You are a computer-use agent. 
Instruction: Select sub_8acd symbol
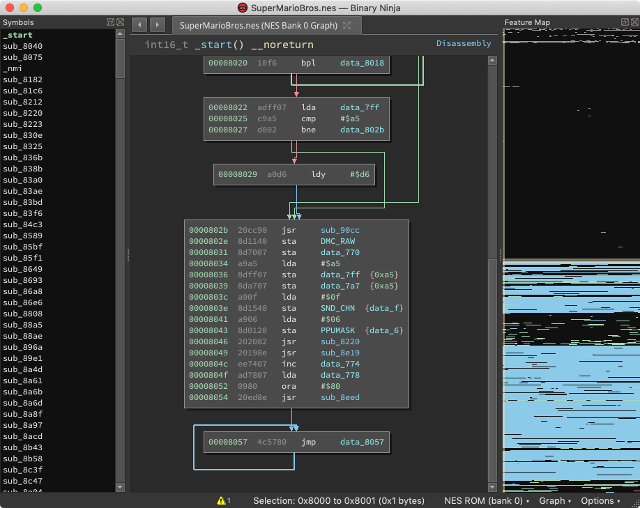click(22, 437)
